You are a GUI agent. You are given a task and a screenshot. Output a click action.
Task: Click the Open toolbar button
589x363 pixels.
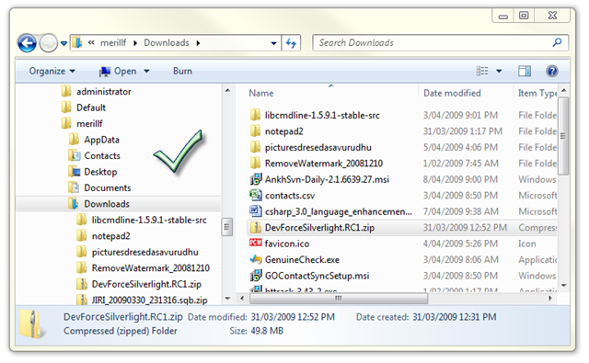[118, 72]
